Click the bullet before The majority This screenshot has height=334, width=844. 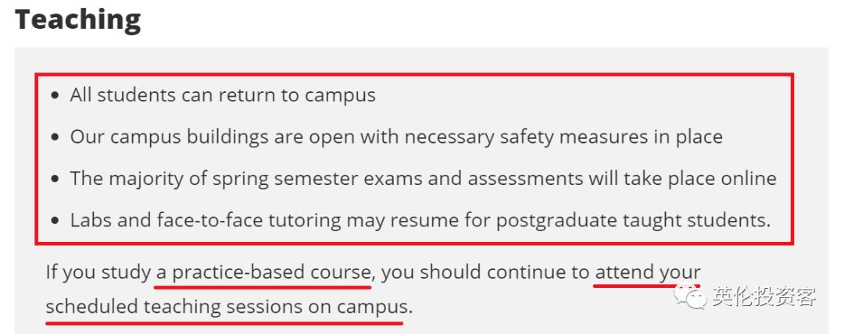(x=55, y=179)
